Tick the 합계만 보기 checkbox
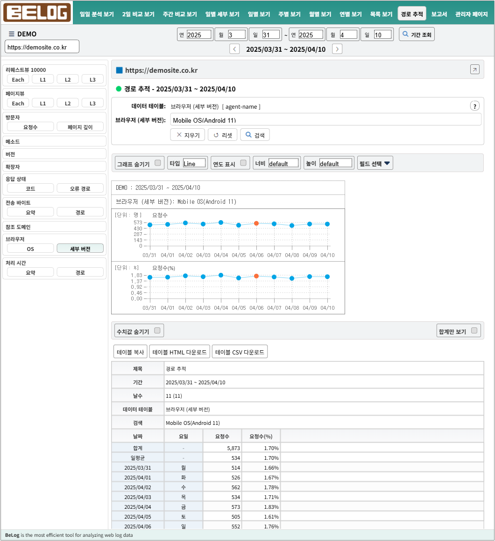 [474, 331]
